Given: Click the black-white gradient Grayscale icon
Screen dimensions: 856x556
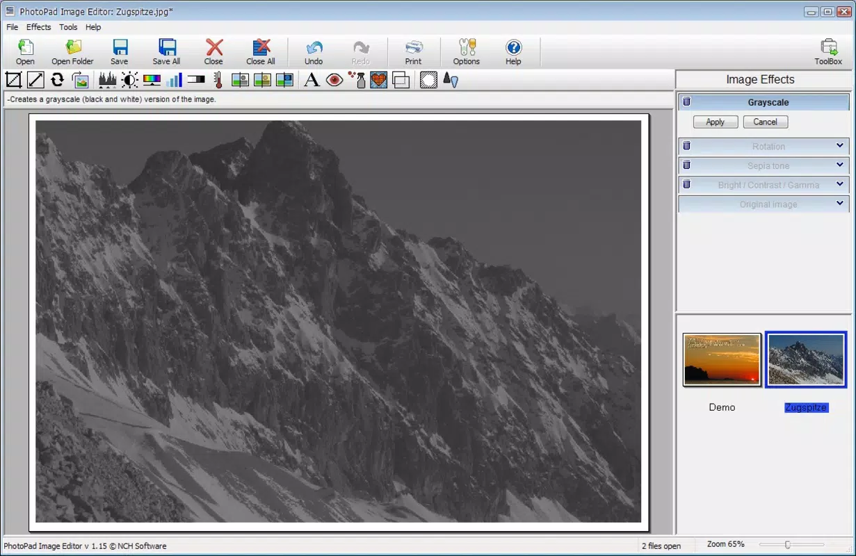Looking at the screenshot, I should click(196, 80).
